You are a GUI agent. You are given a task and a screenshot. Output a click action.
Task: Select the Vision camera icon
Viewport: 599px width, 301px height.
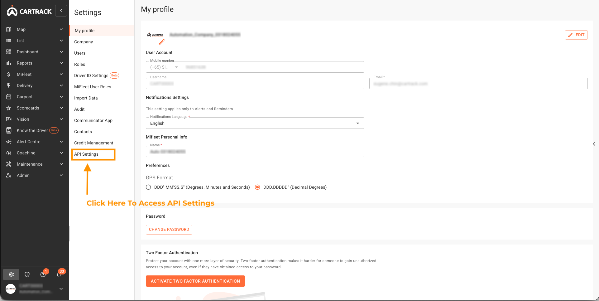tap(9, 119)
